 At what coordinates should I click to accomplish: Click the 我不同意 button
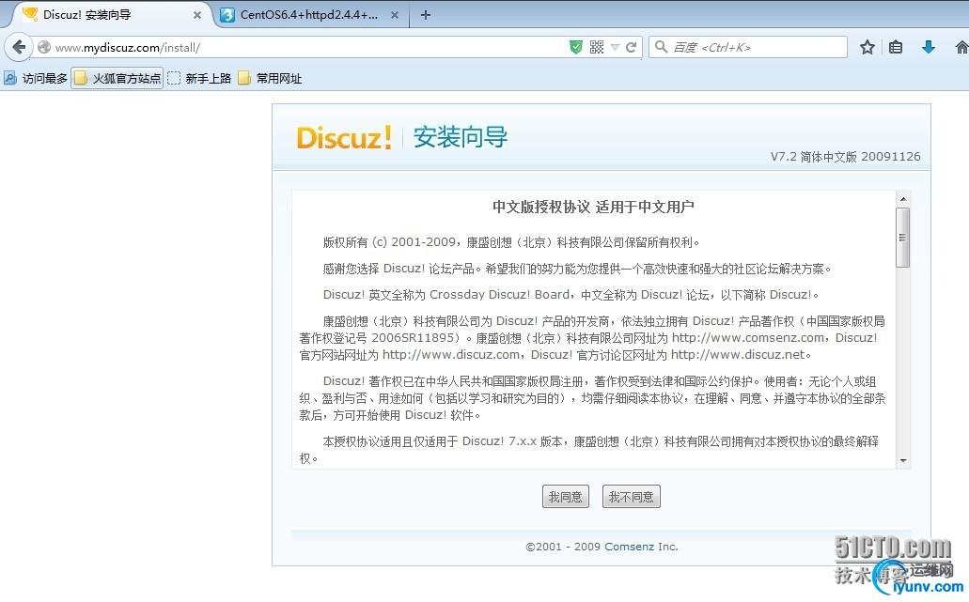tap(631, 497)
